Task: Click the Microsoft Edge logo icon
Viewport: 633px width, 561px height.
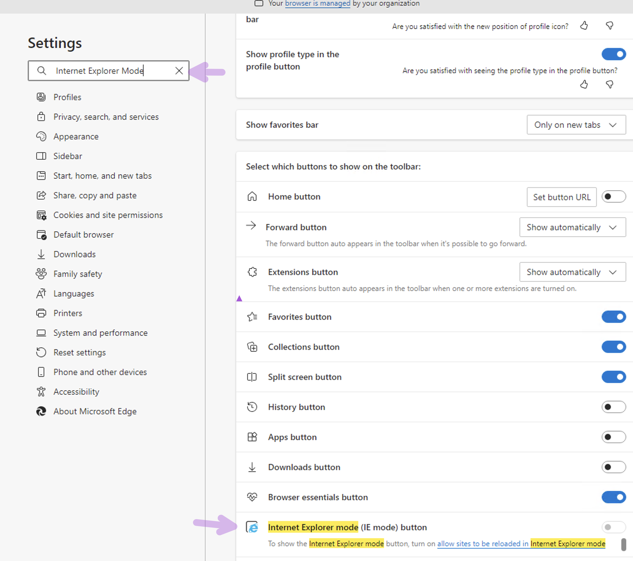Action: 41,411
